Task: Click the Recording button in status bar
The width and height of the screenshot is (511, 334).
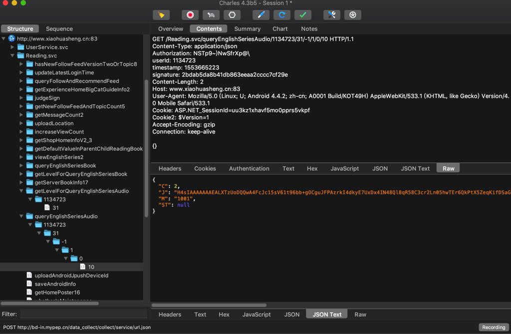Action: tap(494, 328)
